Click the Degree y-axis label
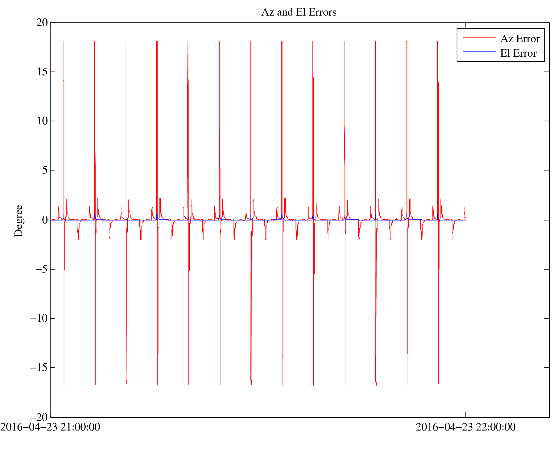557x452 pixels. click(19, 221)
